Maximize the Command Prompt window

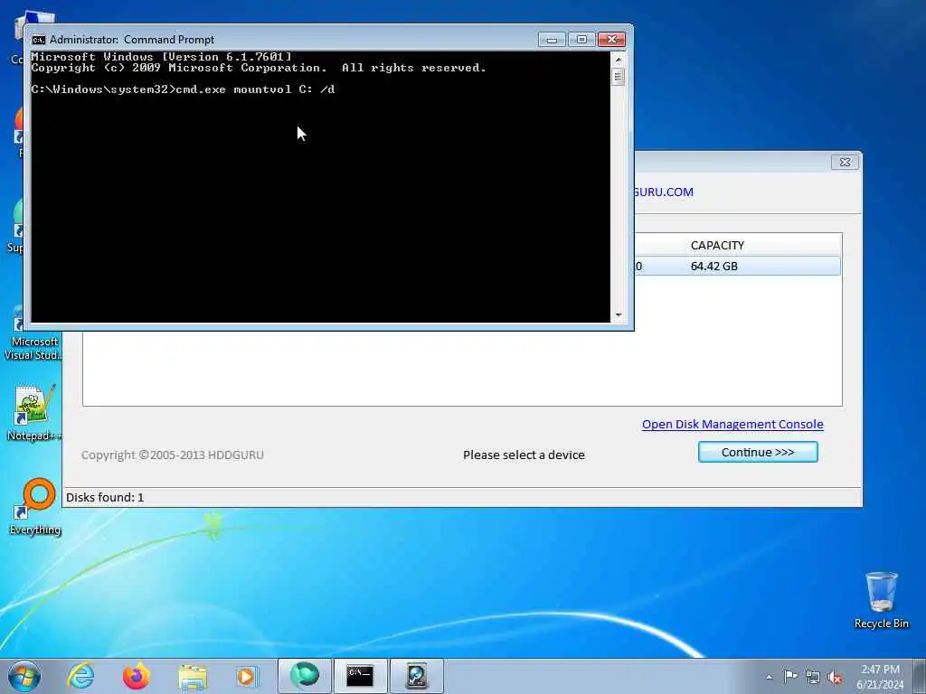581,40
